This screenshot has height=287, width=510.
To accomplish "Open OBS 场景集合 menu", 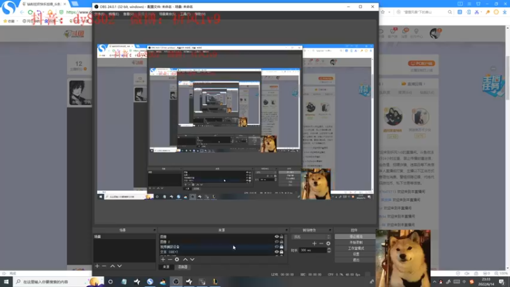I will [x=168, y=14].
